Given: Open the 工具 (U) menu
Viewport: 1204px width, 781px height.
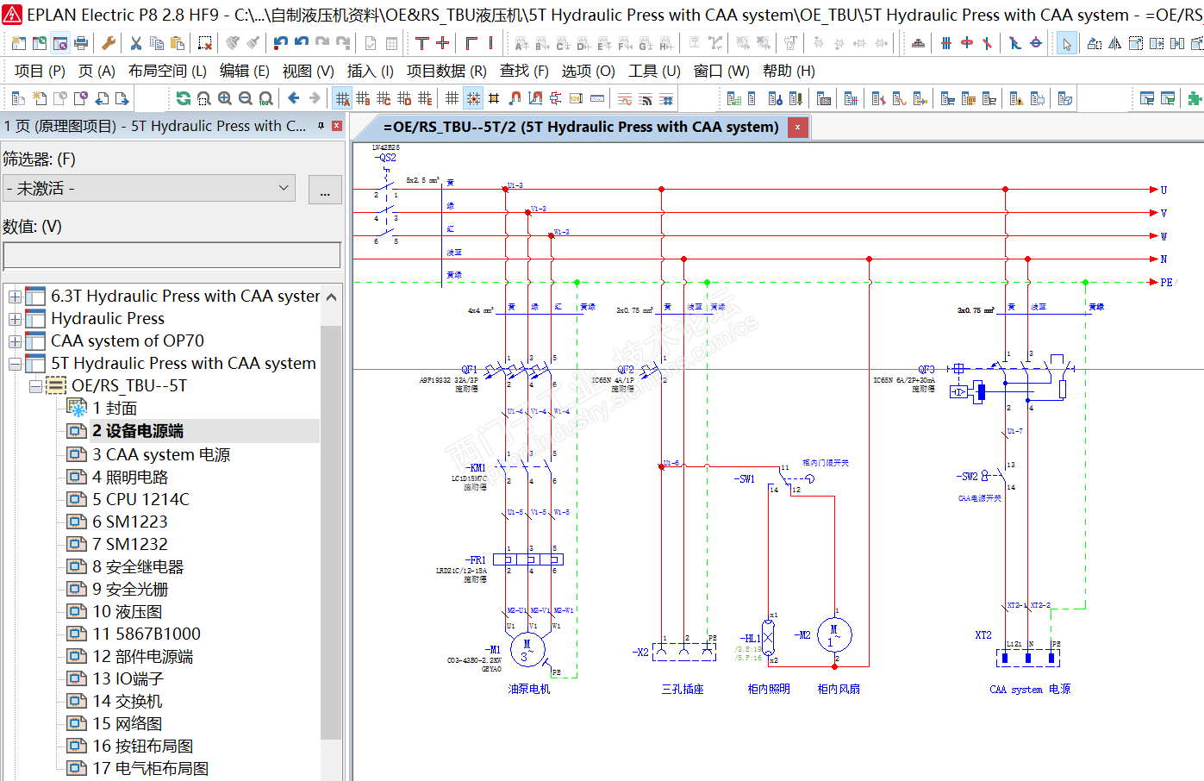Looking at the screenshot, I should (654, 71).
